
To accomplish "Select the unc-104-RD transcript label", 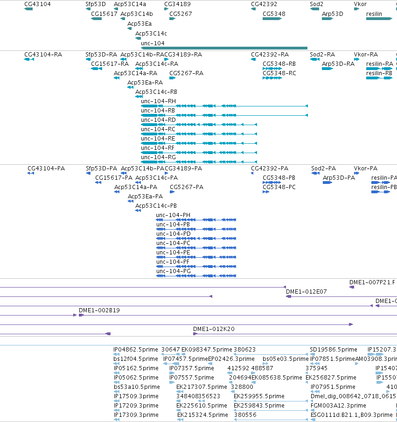I will click(x=159, y=120).
